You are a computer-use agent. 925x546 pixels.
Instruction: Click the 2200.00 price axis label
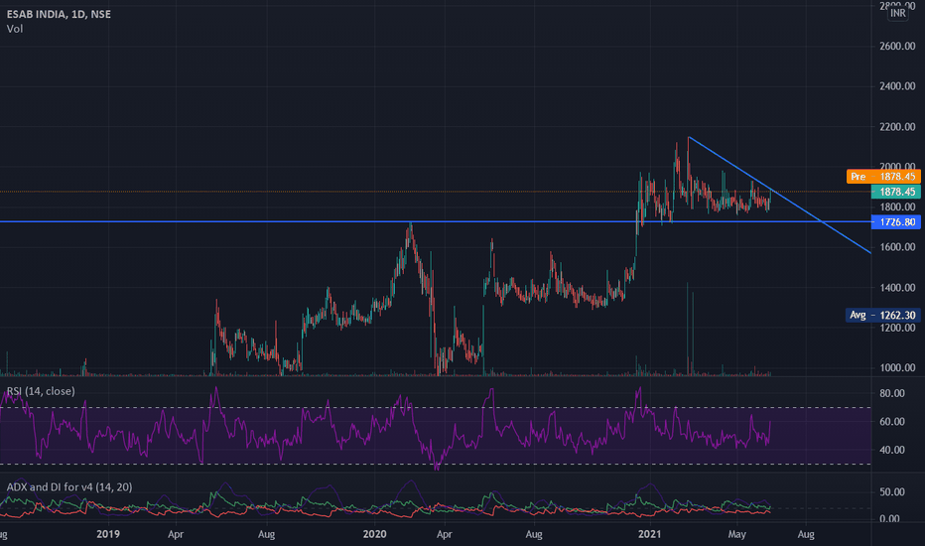897,127
